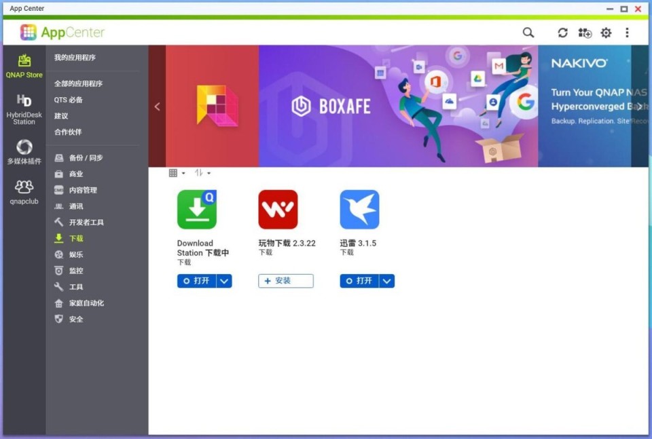The height and width of the screenshot is (439, 652).
Task: Select QNAP Store source
Action: coord(24,66)
